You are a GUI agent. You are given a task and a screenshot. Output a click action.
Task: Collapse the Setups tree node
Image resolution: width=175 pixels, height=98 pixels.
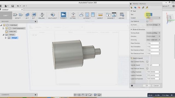pos(3,35)
